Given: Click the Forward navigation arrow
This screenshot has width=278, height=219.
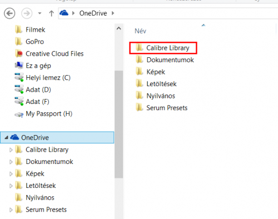Looking at the screenshot, I should tap(27, 13).
